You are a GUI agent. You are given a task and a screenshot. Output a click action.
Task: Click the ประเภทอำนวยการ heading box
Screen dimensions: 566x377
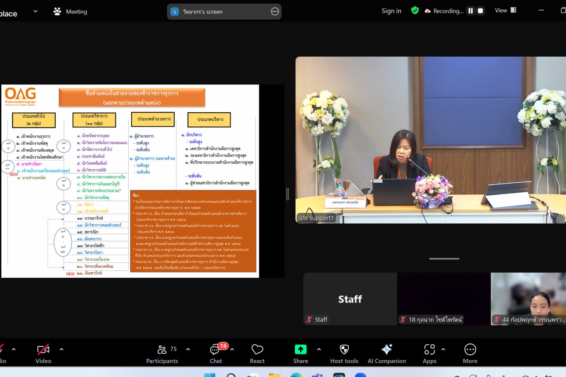point(153,119)
